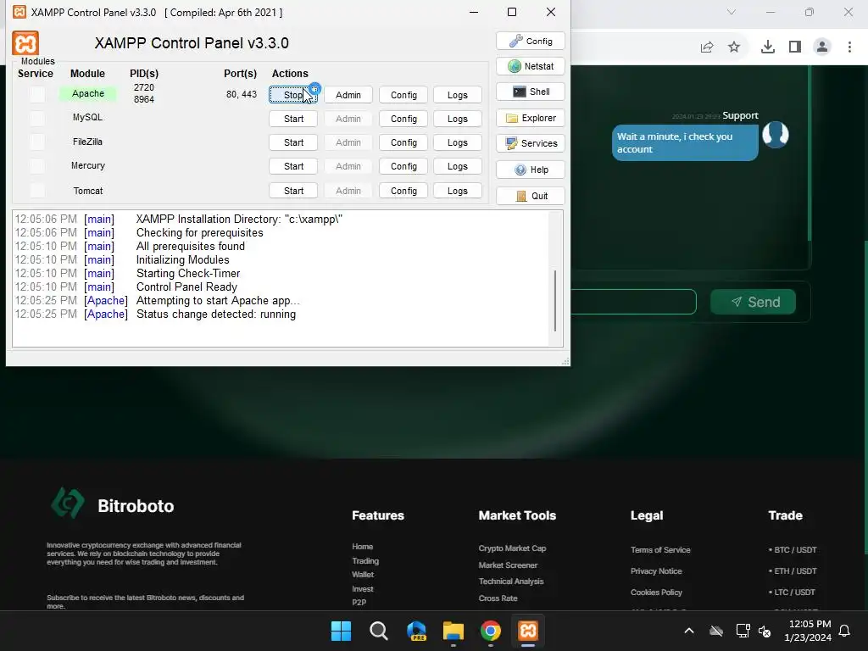
Task: Launch the XAMPP Shell
Action: point(531,92)
